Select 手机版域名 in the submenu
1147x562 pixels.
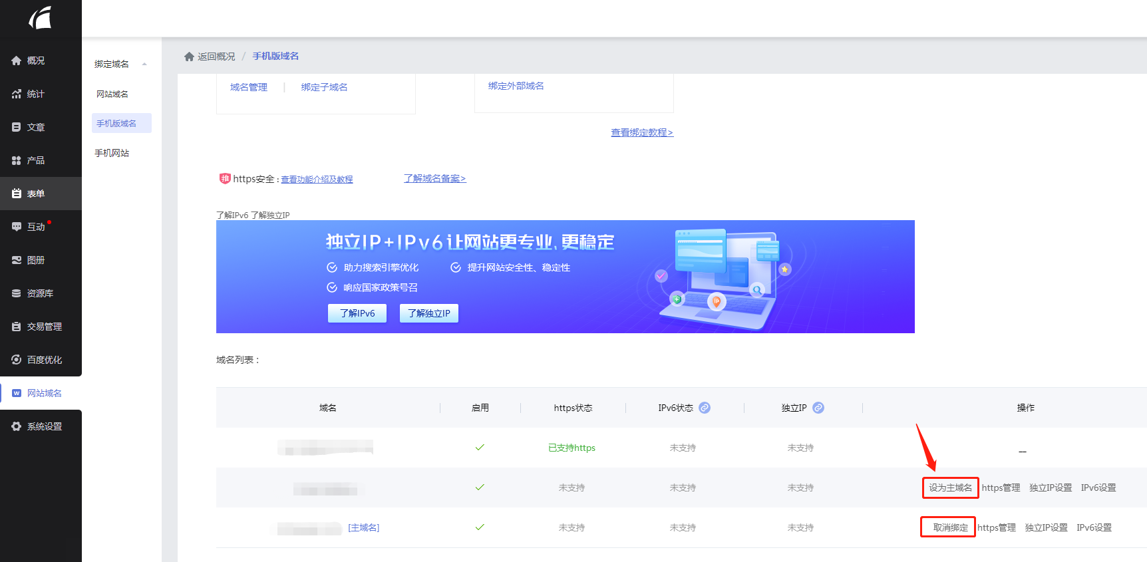(x=122, y=123)
